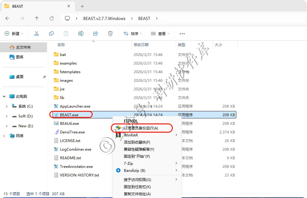Cut the selected file with scissors icon
The width and height of the screenshot is (307, 198).
coord(37,34)
